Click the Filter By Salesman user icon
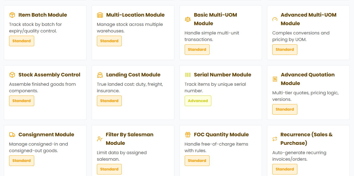 coord(100,139)
